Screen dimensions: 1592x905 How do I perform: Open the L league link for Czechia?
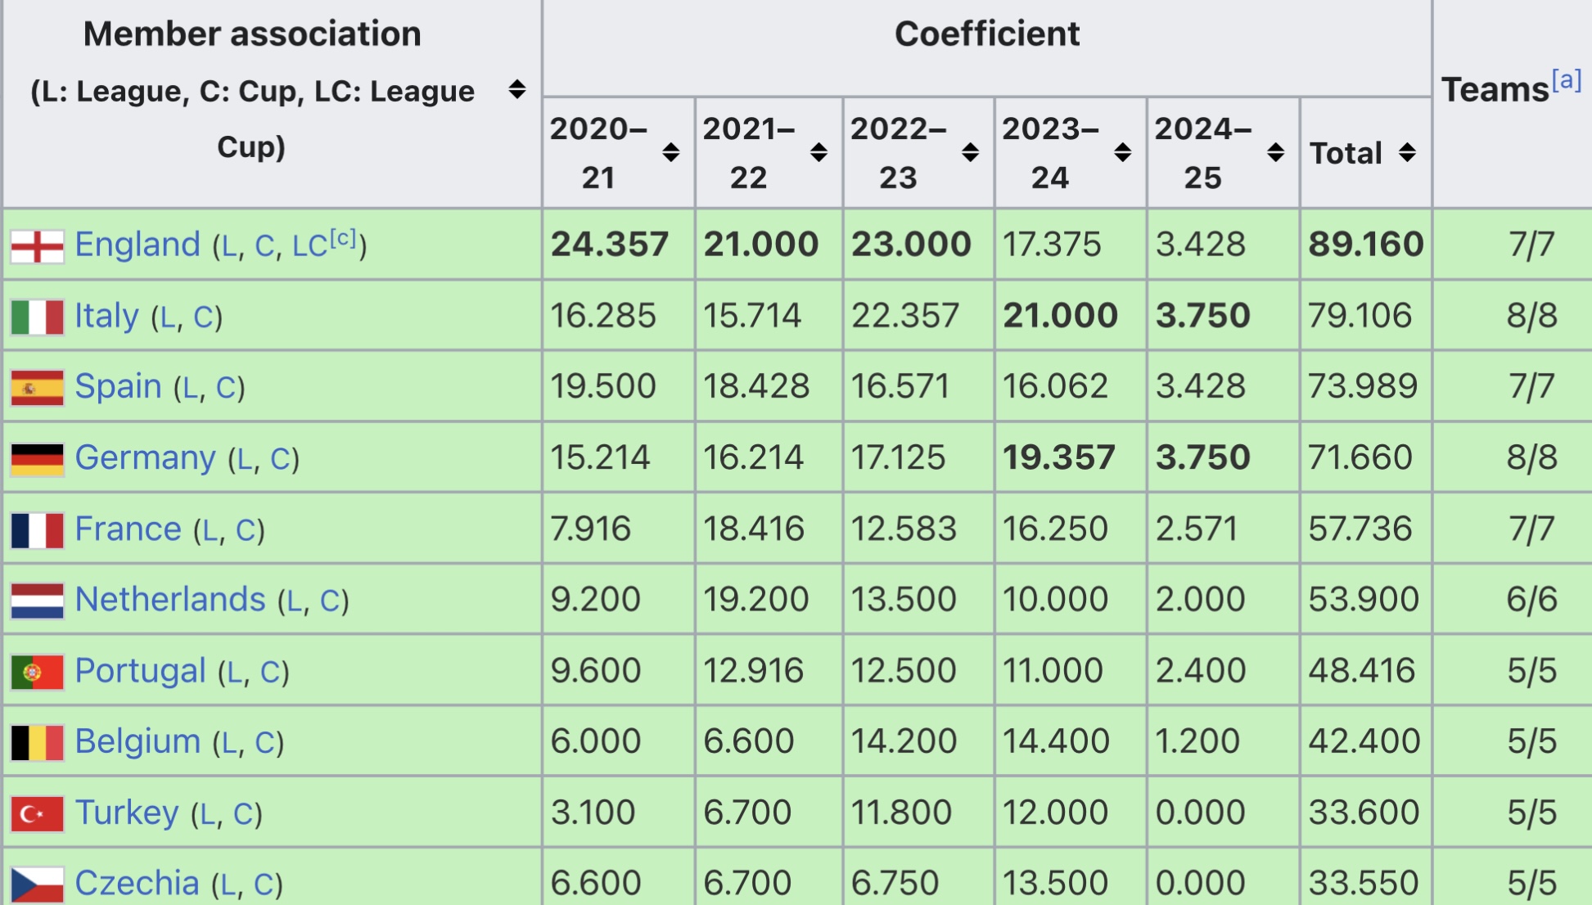point(228,885)
